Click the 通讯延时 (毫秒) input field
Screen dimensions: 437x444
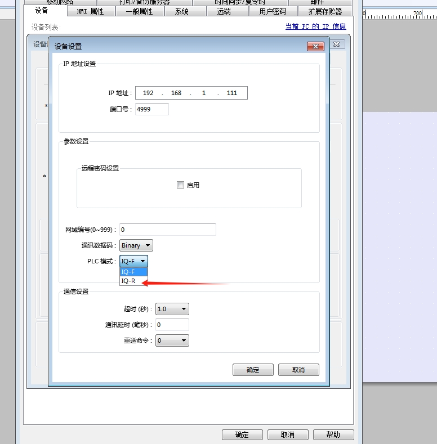172,325
